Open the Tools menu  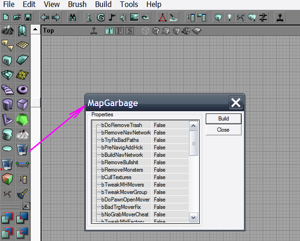(129, 5)
